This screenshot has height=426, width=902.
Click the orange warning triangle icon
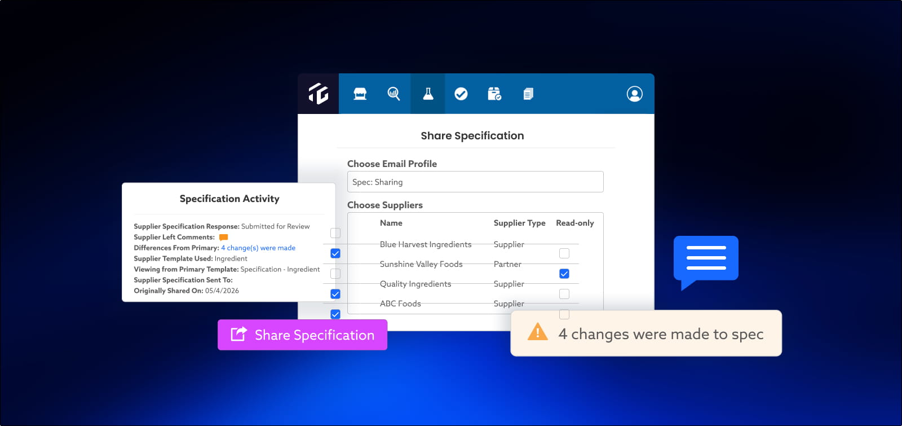[537, 332]
